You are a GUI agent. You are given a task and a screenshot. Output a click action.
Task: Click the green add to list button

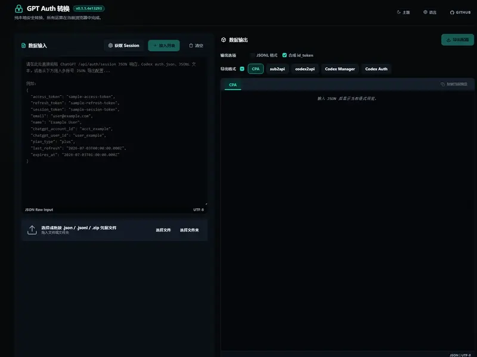(163, 46)
